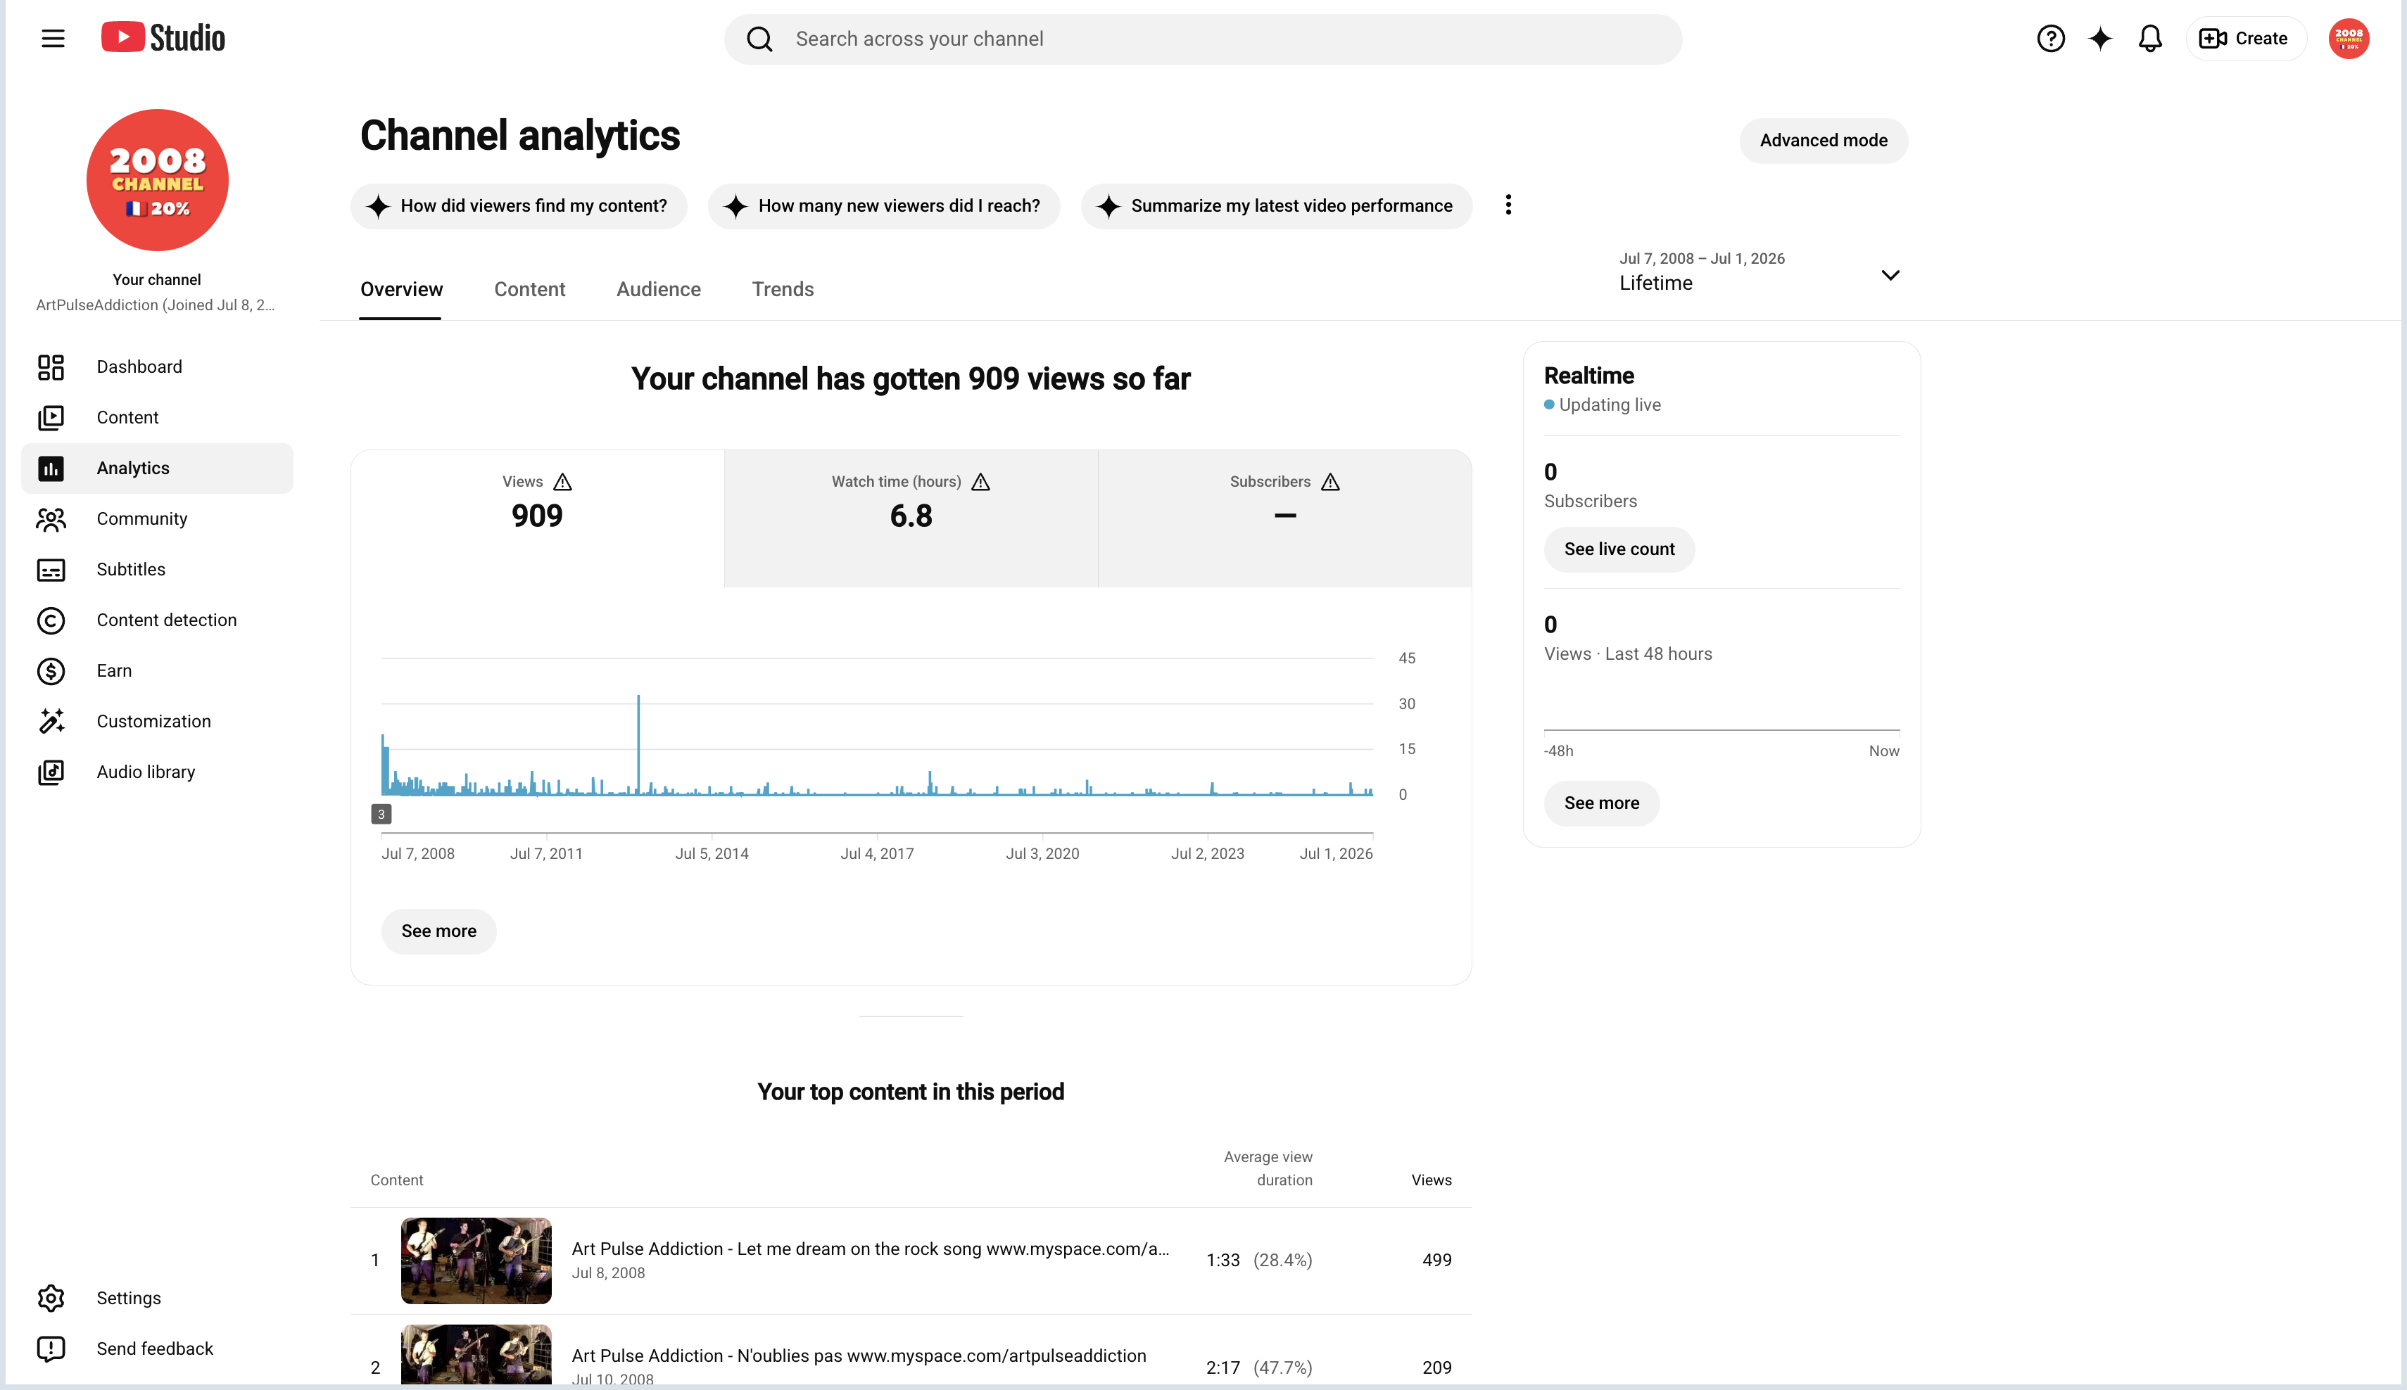Switch to the Content analytics tab
The image size is (2407, 1390).
tap(529, 289)
